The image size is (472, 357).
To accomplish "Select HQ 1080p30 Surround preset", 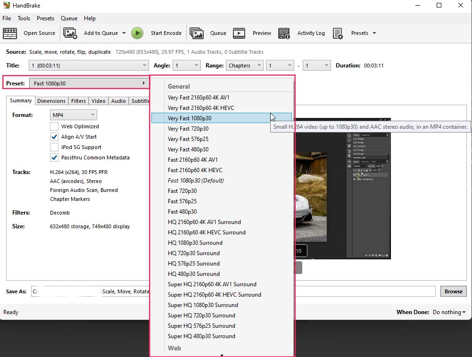I will click(x=222, y=243).
